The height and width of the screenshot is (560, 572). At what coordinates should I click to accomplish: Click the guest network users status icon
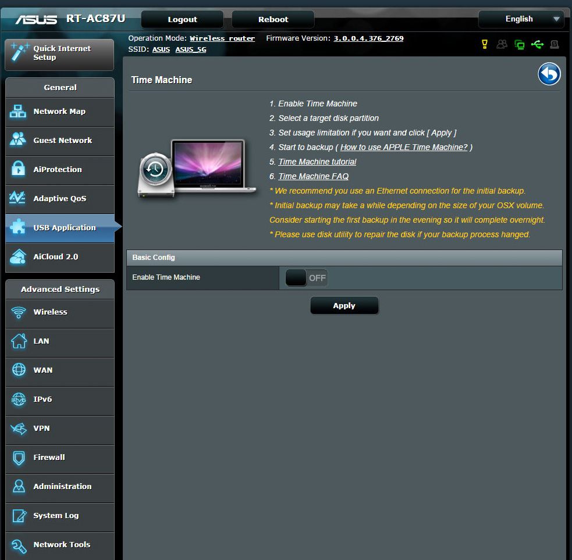pos(502,44)
